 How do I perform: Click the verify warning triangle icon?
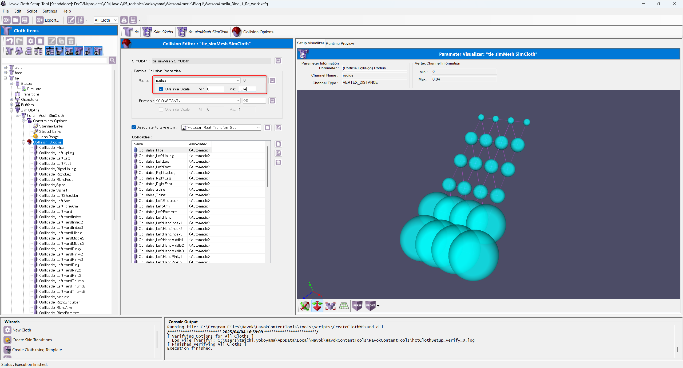124,20
